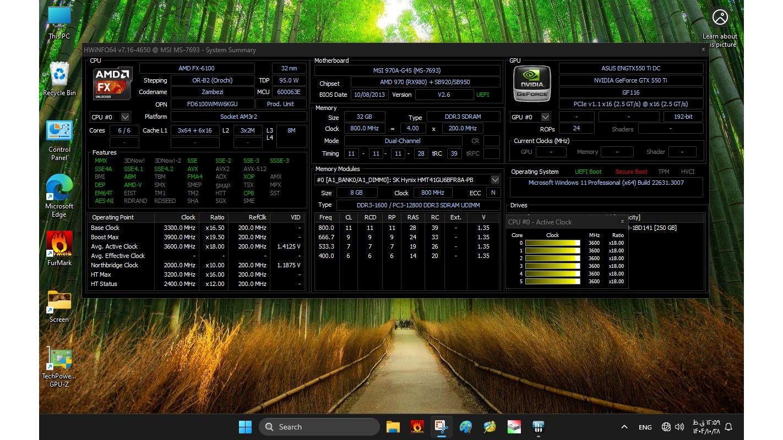Open the Snipping Tool from the taskbar

[x=442, y=427]
